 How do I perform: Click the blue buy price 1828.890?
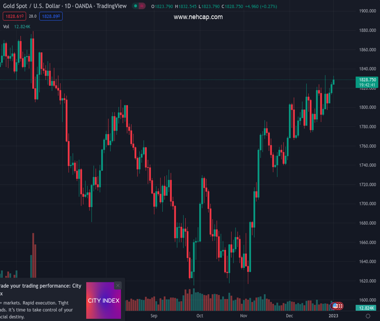tap(51, 17)
